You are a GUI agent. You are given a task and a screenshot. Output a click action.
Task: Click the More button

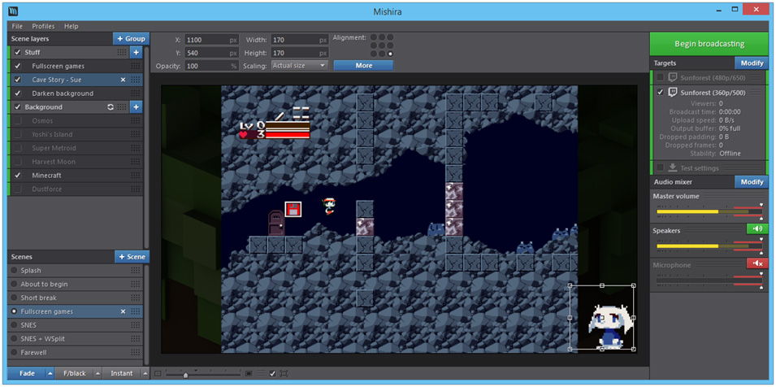[x=364, y=65]
